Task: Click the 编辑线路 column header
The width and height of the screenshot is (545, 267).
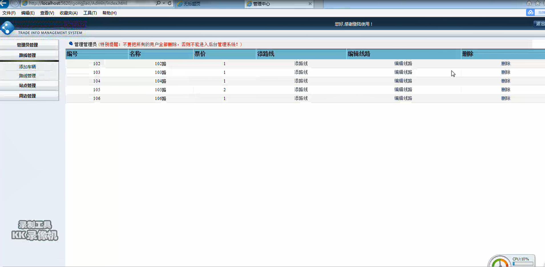Action: (403, 54)
